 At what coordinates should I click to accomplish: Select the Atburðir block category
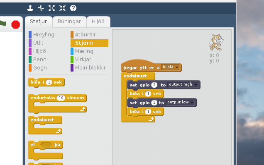(83, 35)
